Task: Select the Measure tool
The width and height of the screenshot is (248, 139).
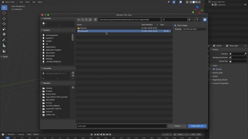Action: pyautogui.click(x=4, y=46)
